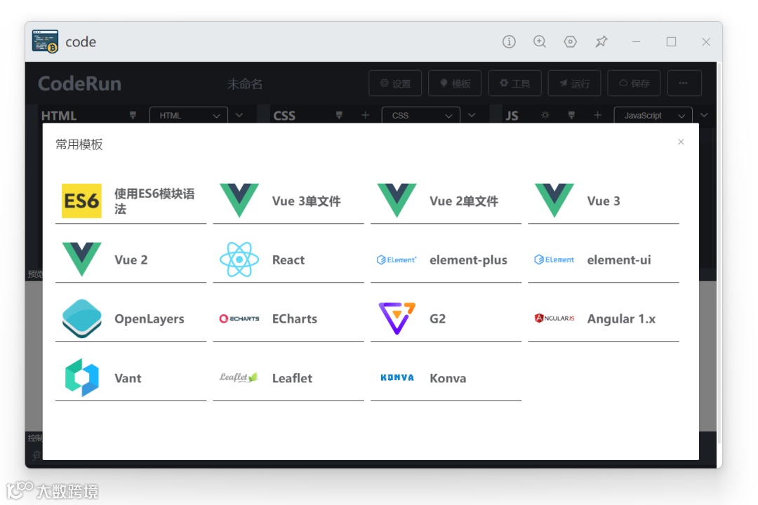This screenshot has height=505, width=758.
Task: Close the 常用模板 dialog
Action: (x=681, y=142)
